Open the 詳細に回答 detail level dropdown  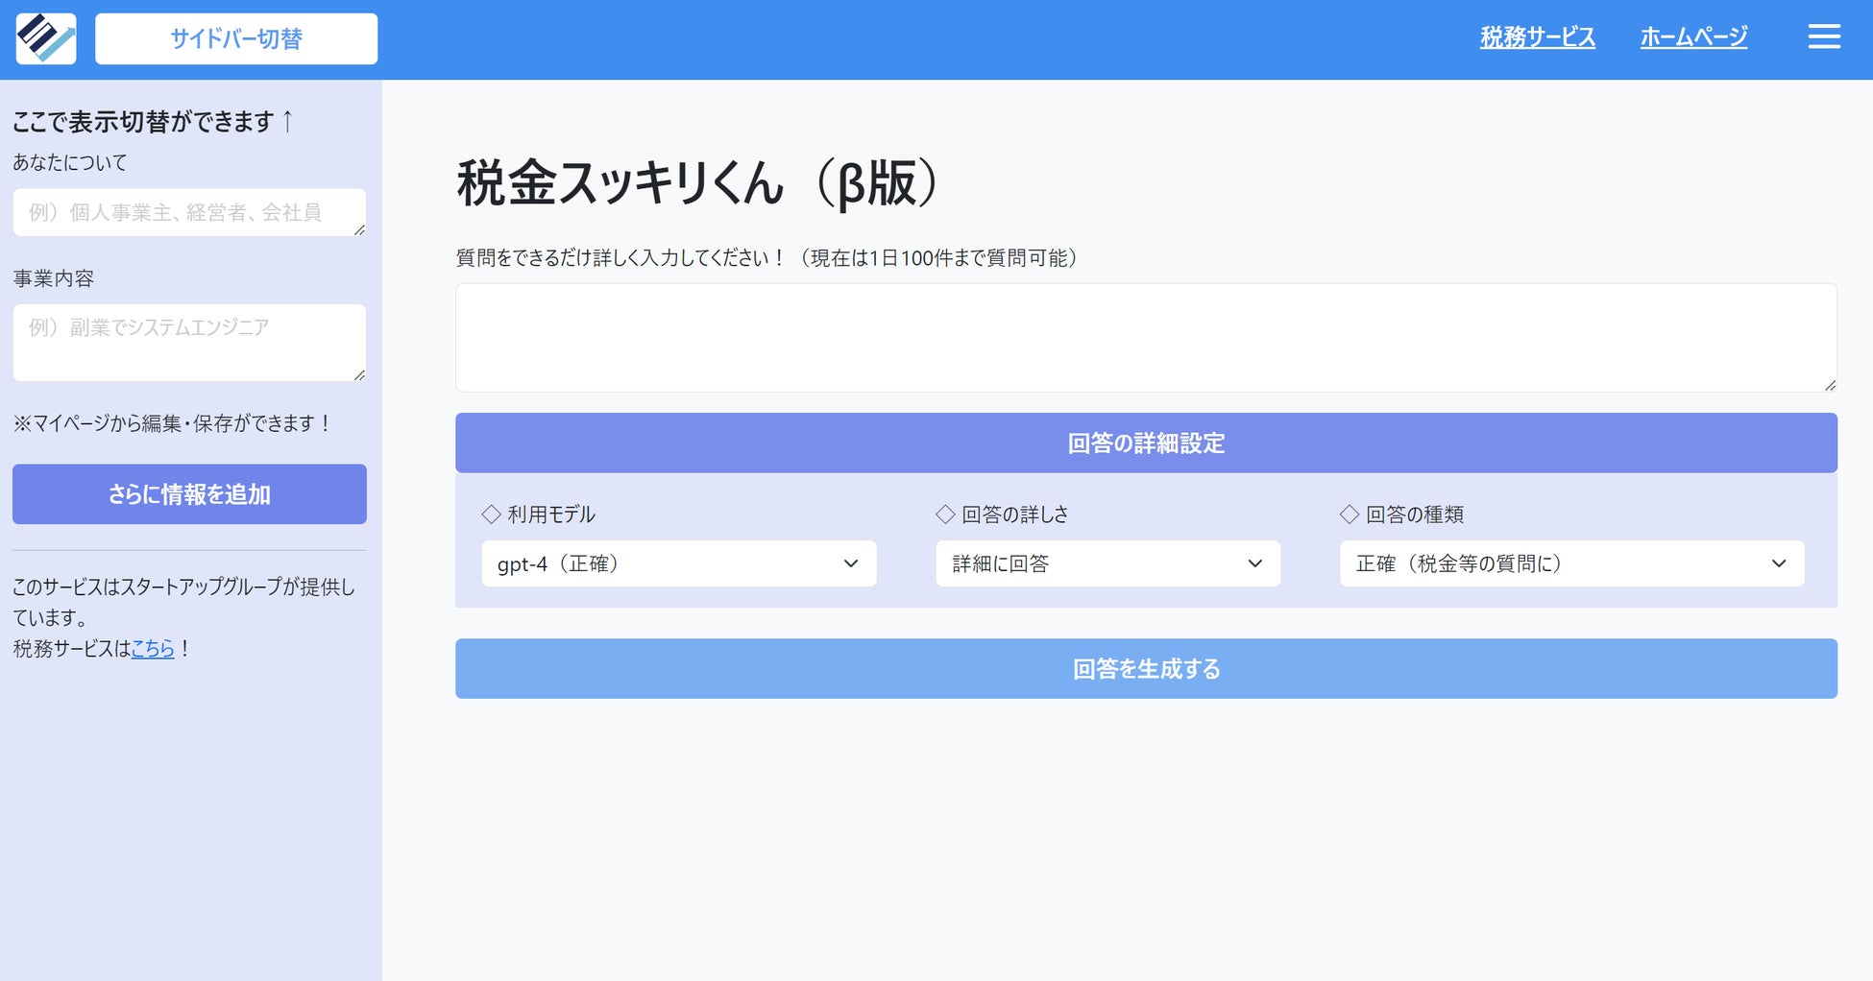click(1108, 563)
